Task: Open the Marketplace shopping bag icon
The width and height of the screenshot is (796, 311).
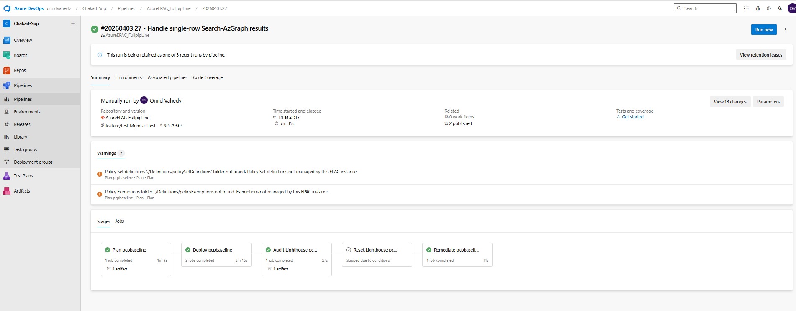Action: click(757, 8)
